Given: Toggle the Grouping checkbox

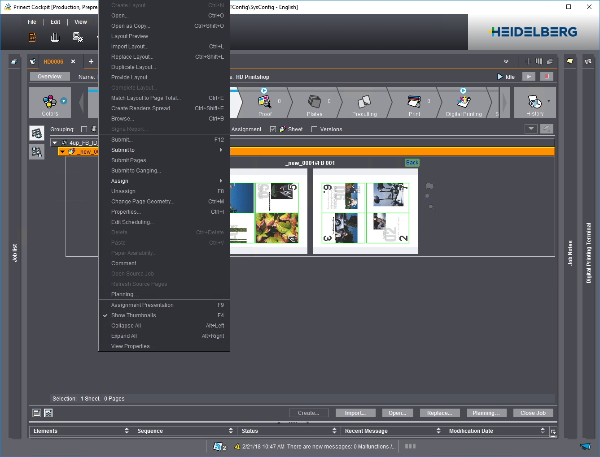Looking at the screenshot, I should [83, 129].
